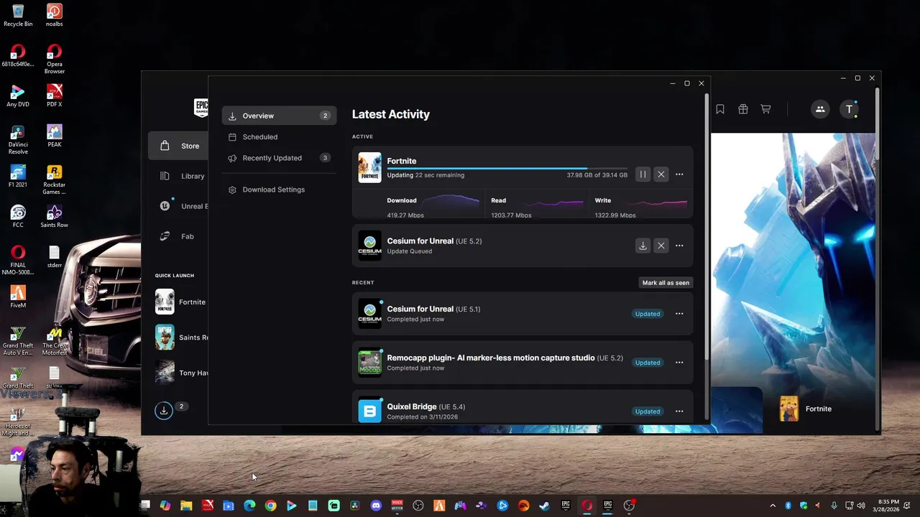This screenshot has width=920, height=517.
Task: Click the Updated badge for Cesium UE 5.1
Action: click(x=648, y=314)
